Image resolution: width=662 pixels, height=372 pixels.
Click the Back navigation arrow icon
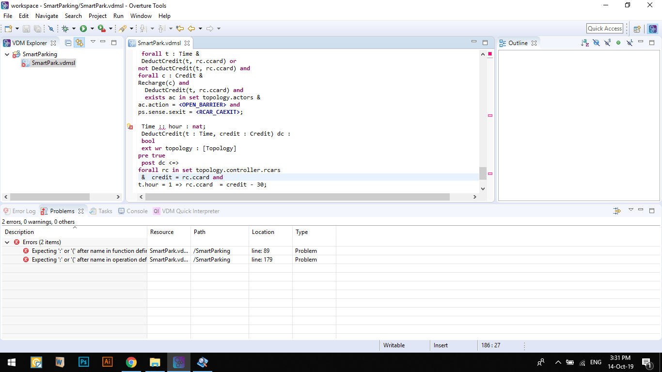click(191, 29)
